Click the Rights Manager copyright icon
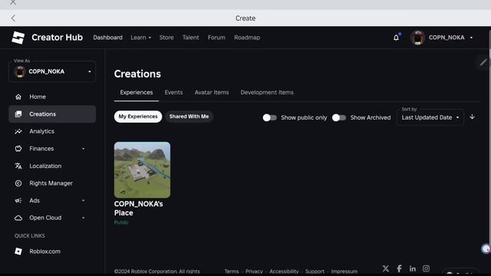The height and width of the screenshot is (276, 491). pos(18,183)
